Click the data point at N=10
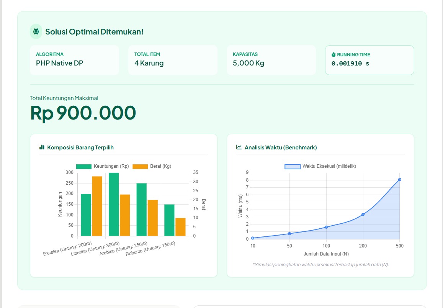The image size is (443, 308). (253, 238)
